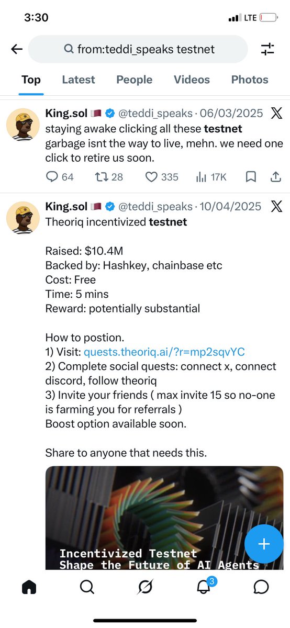Open the Grok icon on Theoriq tweet
The width and height of the screenshot is (290, 628).
[x=276, y=206]
